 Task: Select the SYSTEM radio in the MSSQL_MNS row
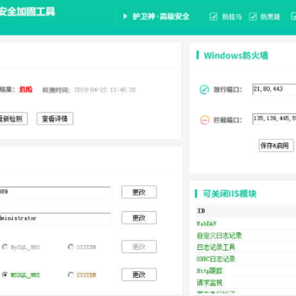click(71, 275)
